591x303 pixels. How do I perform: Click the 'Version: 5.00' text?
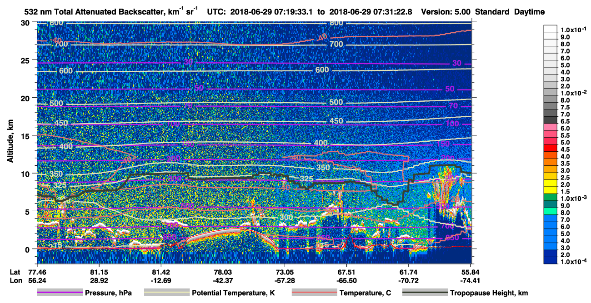point(446,12)
